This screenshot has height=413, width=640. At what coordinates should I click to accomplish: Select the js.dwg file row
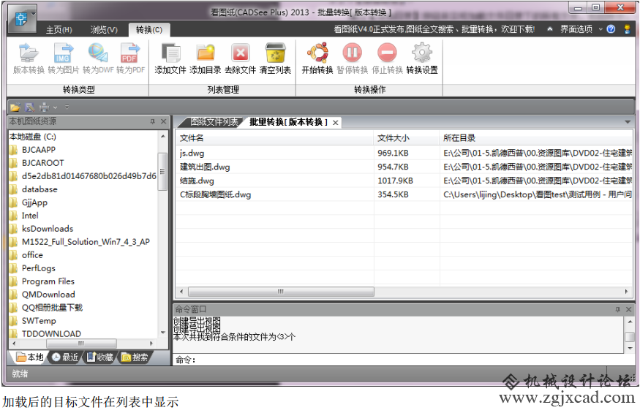(x=404, y=153)
